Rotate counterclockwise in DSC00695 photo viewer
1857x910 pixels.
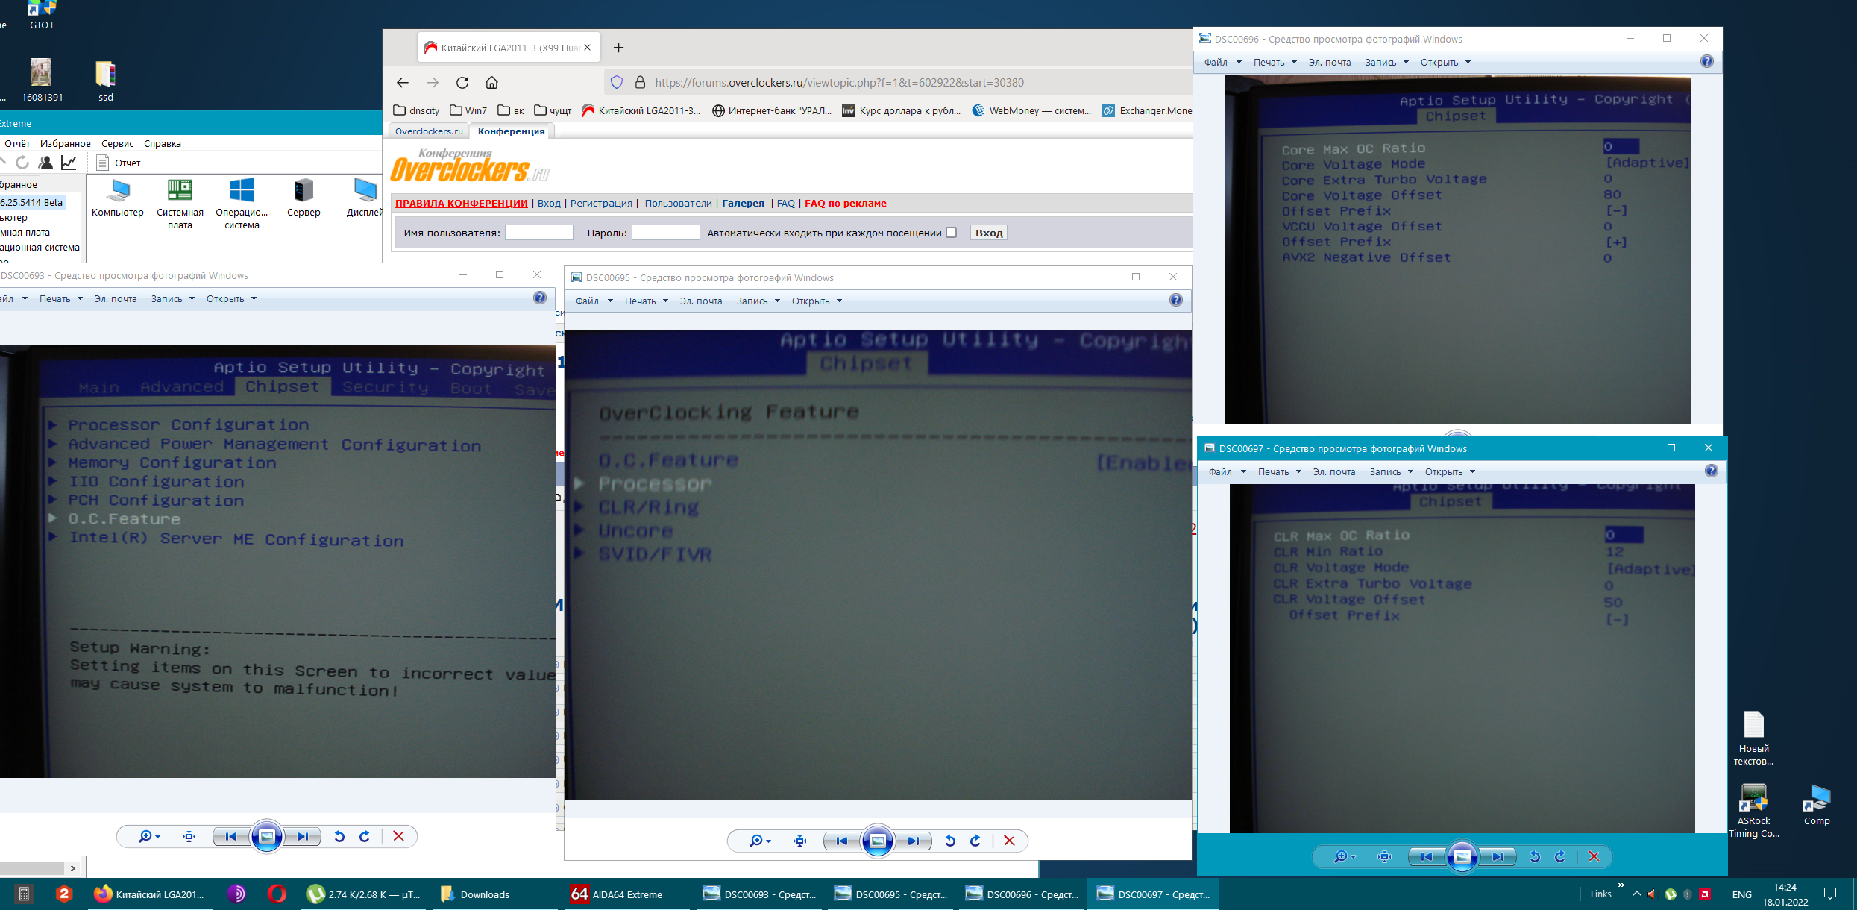click(950, 841)
